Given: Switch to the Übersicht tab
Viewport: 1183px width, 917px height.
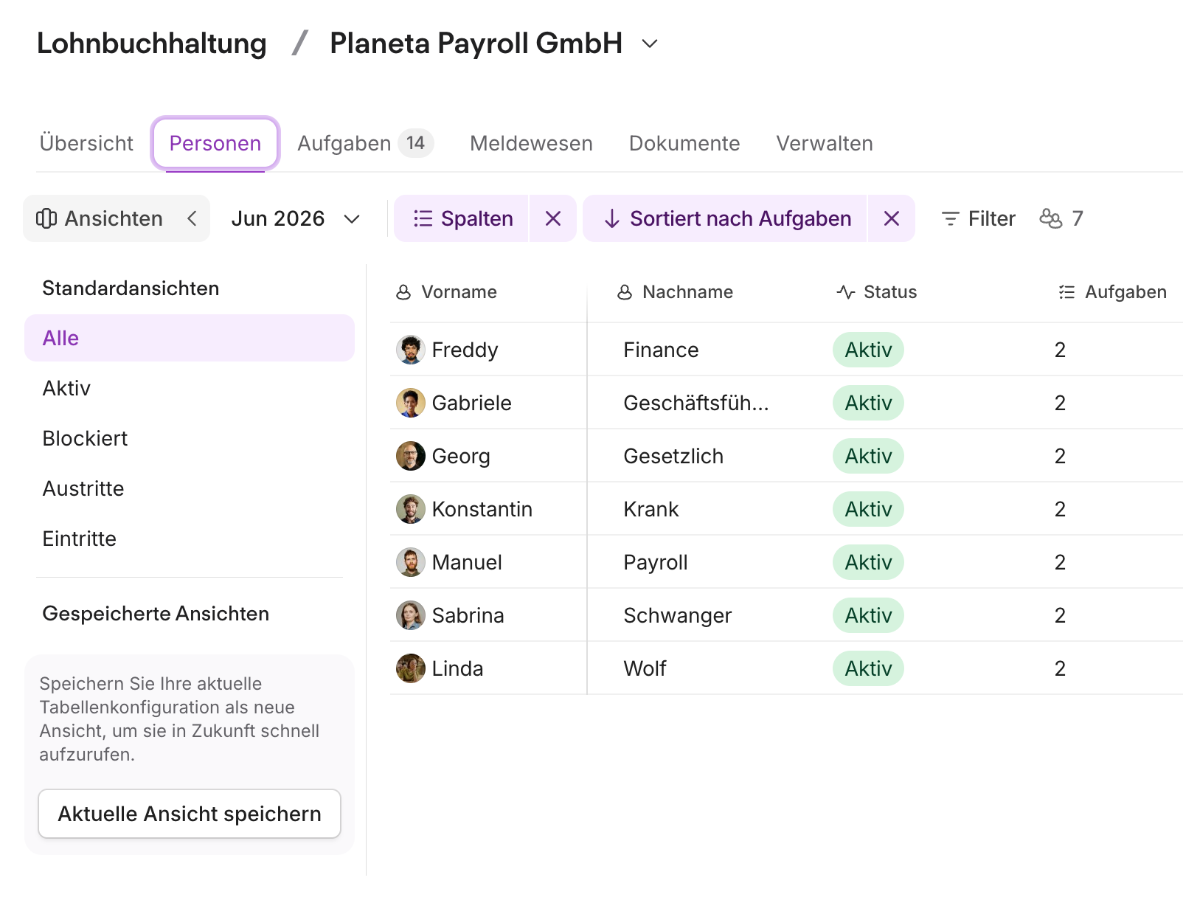Looking at the screenshot, I should (86, 143).
